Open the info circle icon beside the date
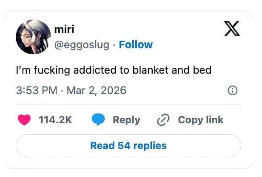This screenshot has width=262, height=177. point(233,90)
